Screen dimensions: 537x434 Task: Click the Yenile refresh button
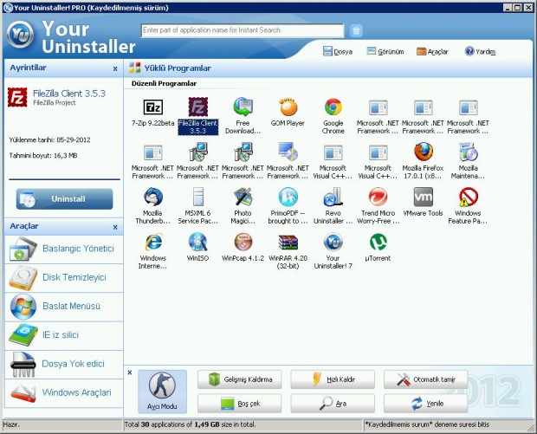pos(425,404)
